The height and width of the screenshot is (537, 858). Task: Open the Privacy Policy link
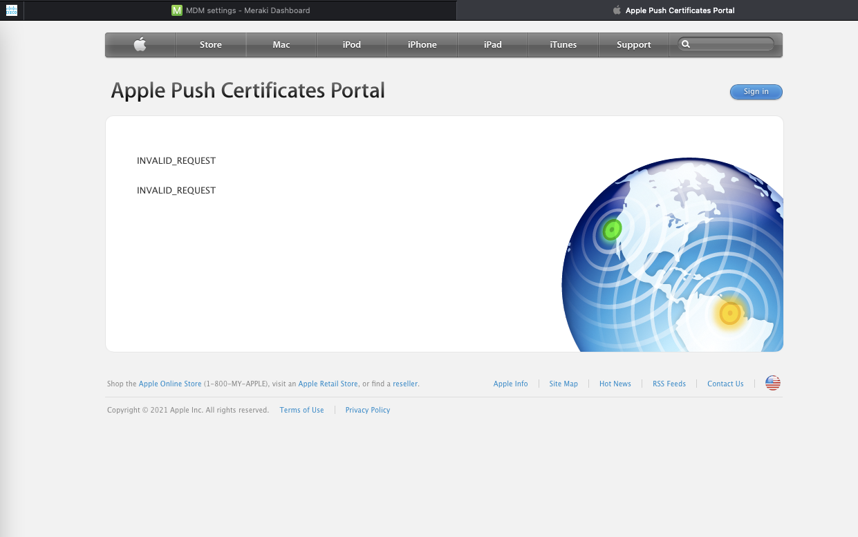[367, 409]
